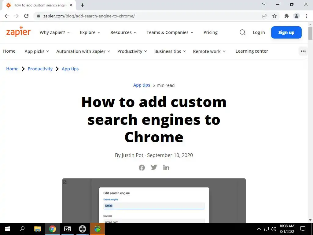Open 7-Zip from the taskbar

[68, 229]
